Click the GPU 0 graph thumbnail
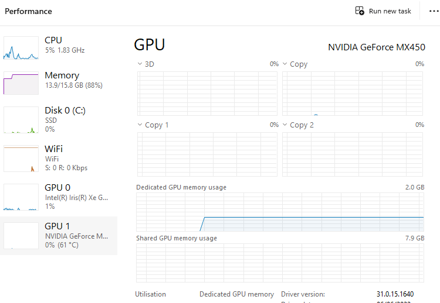 pyautogui.click(x=21, y=197)
